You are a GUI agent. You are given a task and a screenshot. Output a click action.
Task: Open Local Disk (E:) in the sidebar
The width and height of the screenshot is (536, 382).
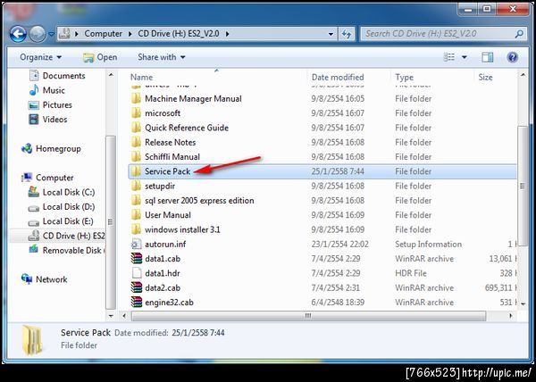68,221
